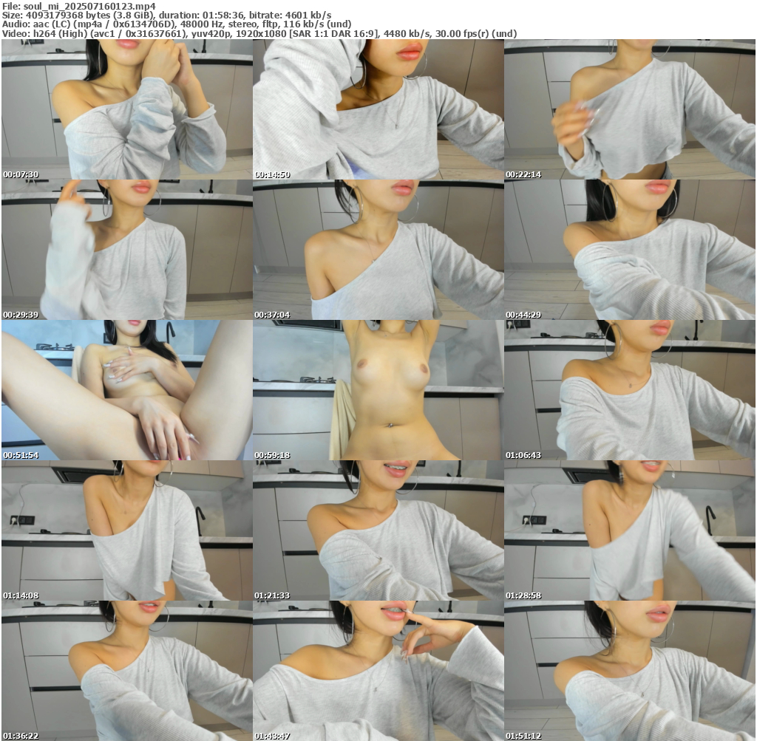
Task: Open the thumbnail timestamped 00:07:30
Action: pyautogui.click(x=126, y=109)
